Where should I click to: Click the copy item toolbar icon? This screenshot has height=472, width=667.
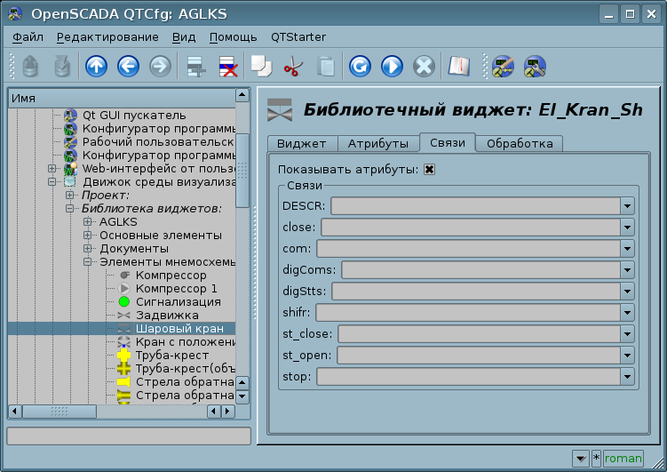(x=261, y=66)
